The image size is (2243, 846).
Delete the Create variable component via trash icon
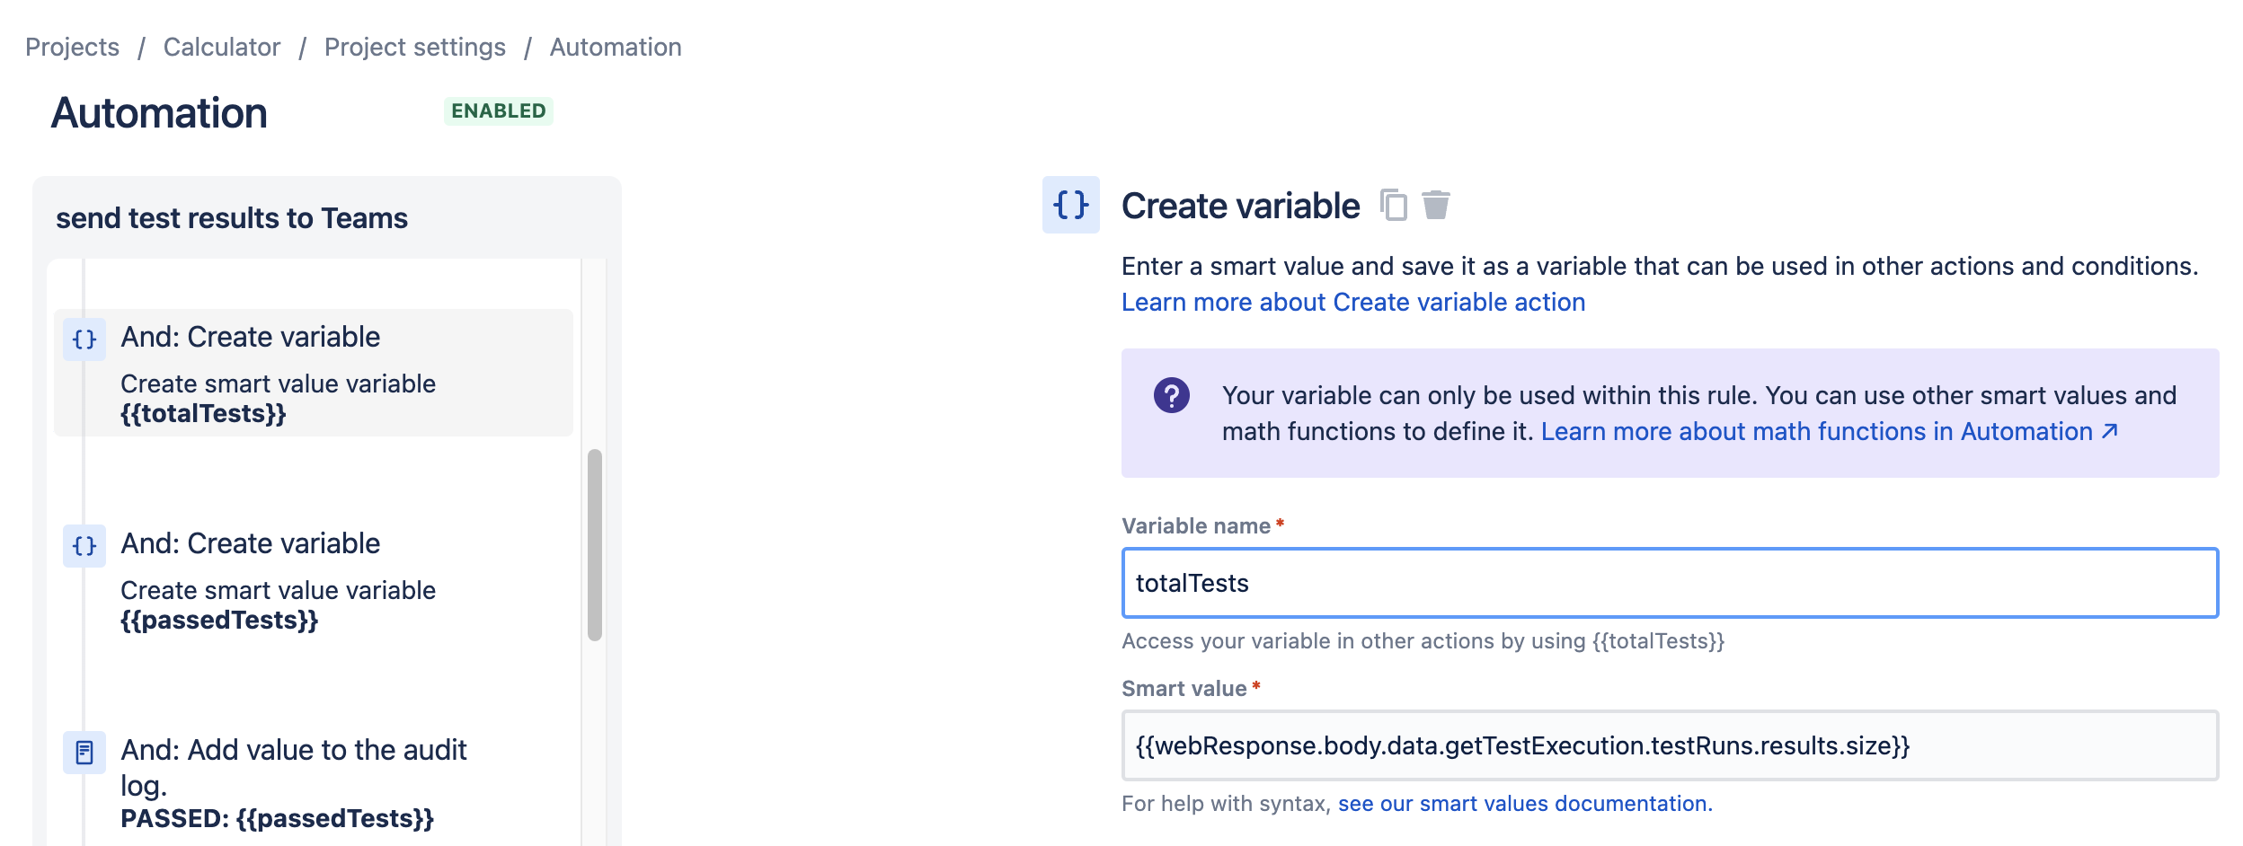1436,205
